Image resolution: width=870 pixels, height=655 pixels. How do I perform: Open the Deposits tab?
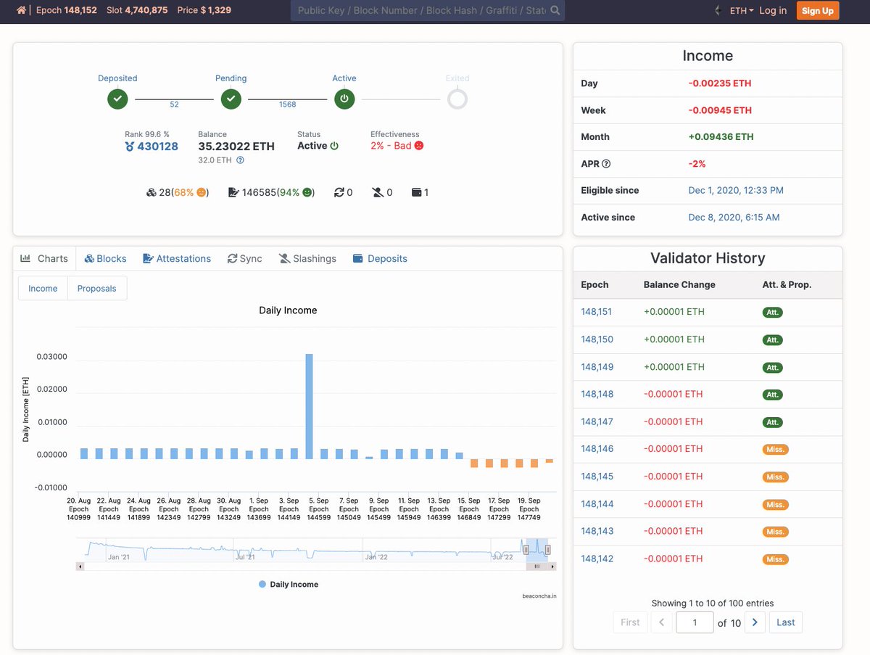(380, 258)
